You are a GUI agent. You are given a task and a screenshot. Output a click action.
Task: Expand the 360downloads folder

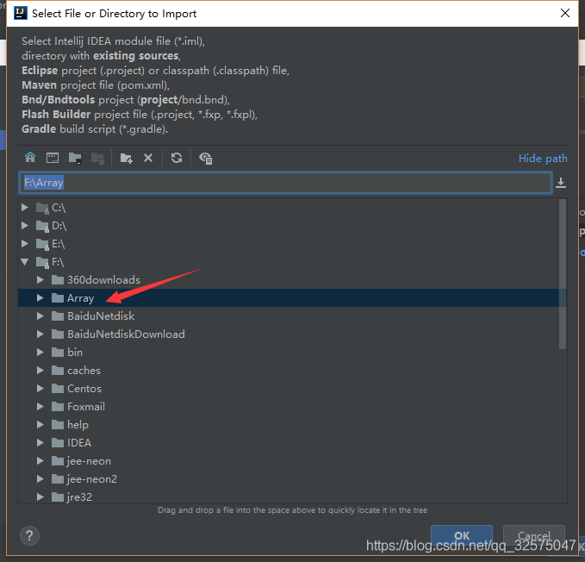point(40,279)
